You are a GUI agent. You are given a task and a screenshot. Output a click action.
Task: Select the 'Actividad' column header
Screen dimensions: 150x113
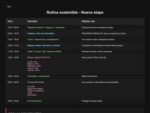32,21
